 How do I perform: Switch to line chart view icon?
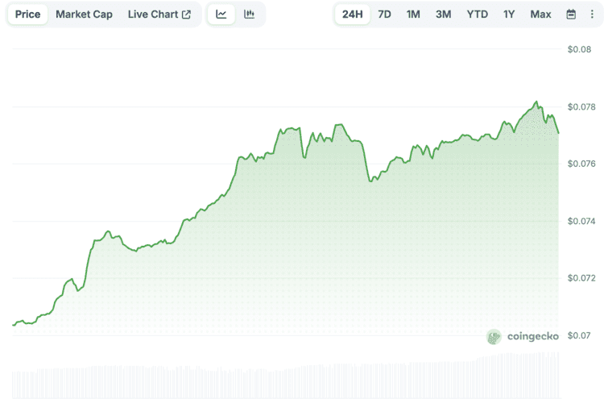pyautogui.click(x=221, y=15)
